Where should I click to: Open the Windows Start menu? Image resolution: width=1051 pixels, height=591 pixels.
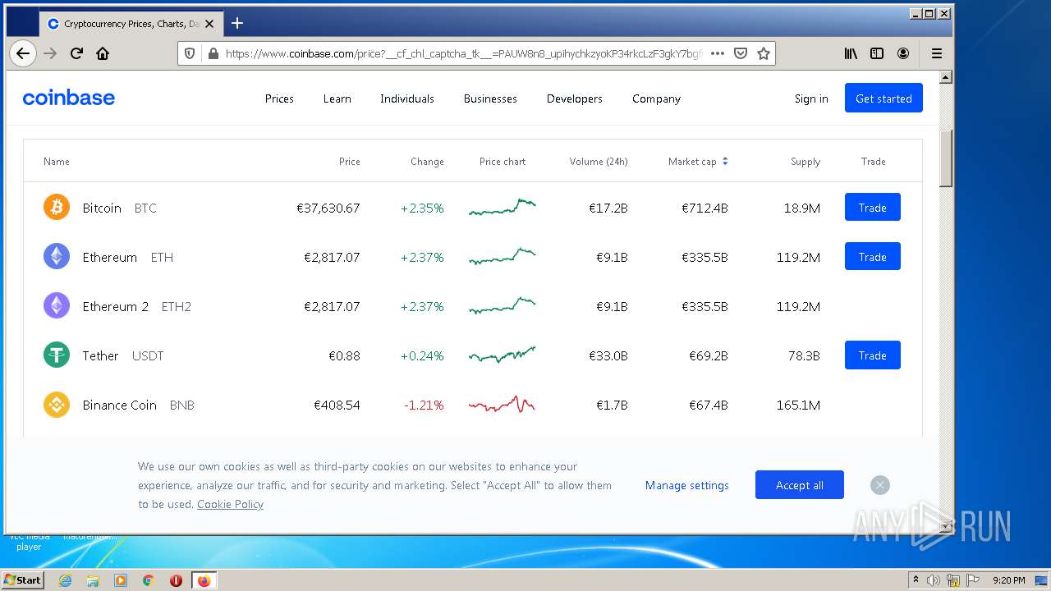tap(23, 580)
